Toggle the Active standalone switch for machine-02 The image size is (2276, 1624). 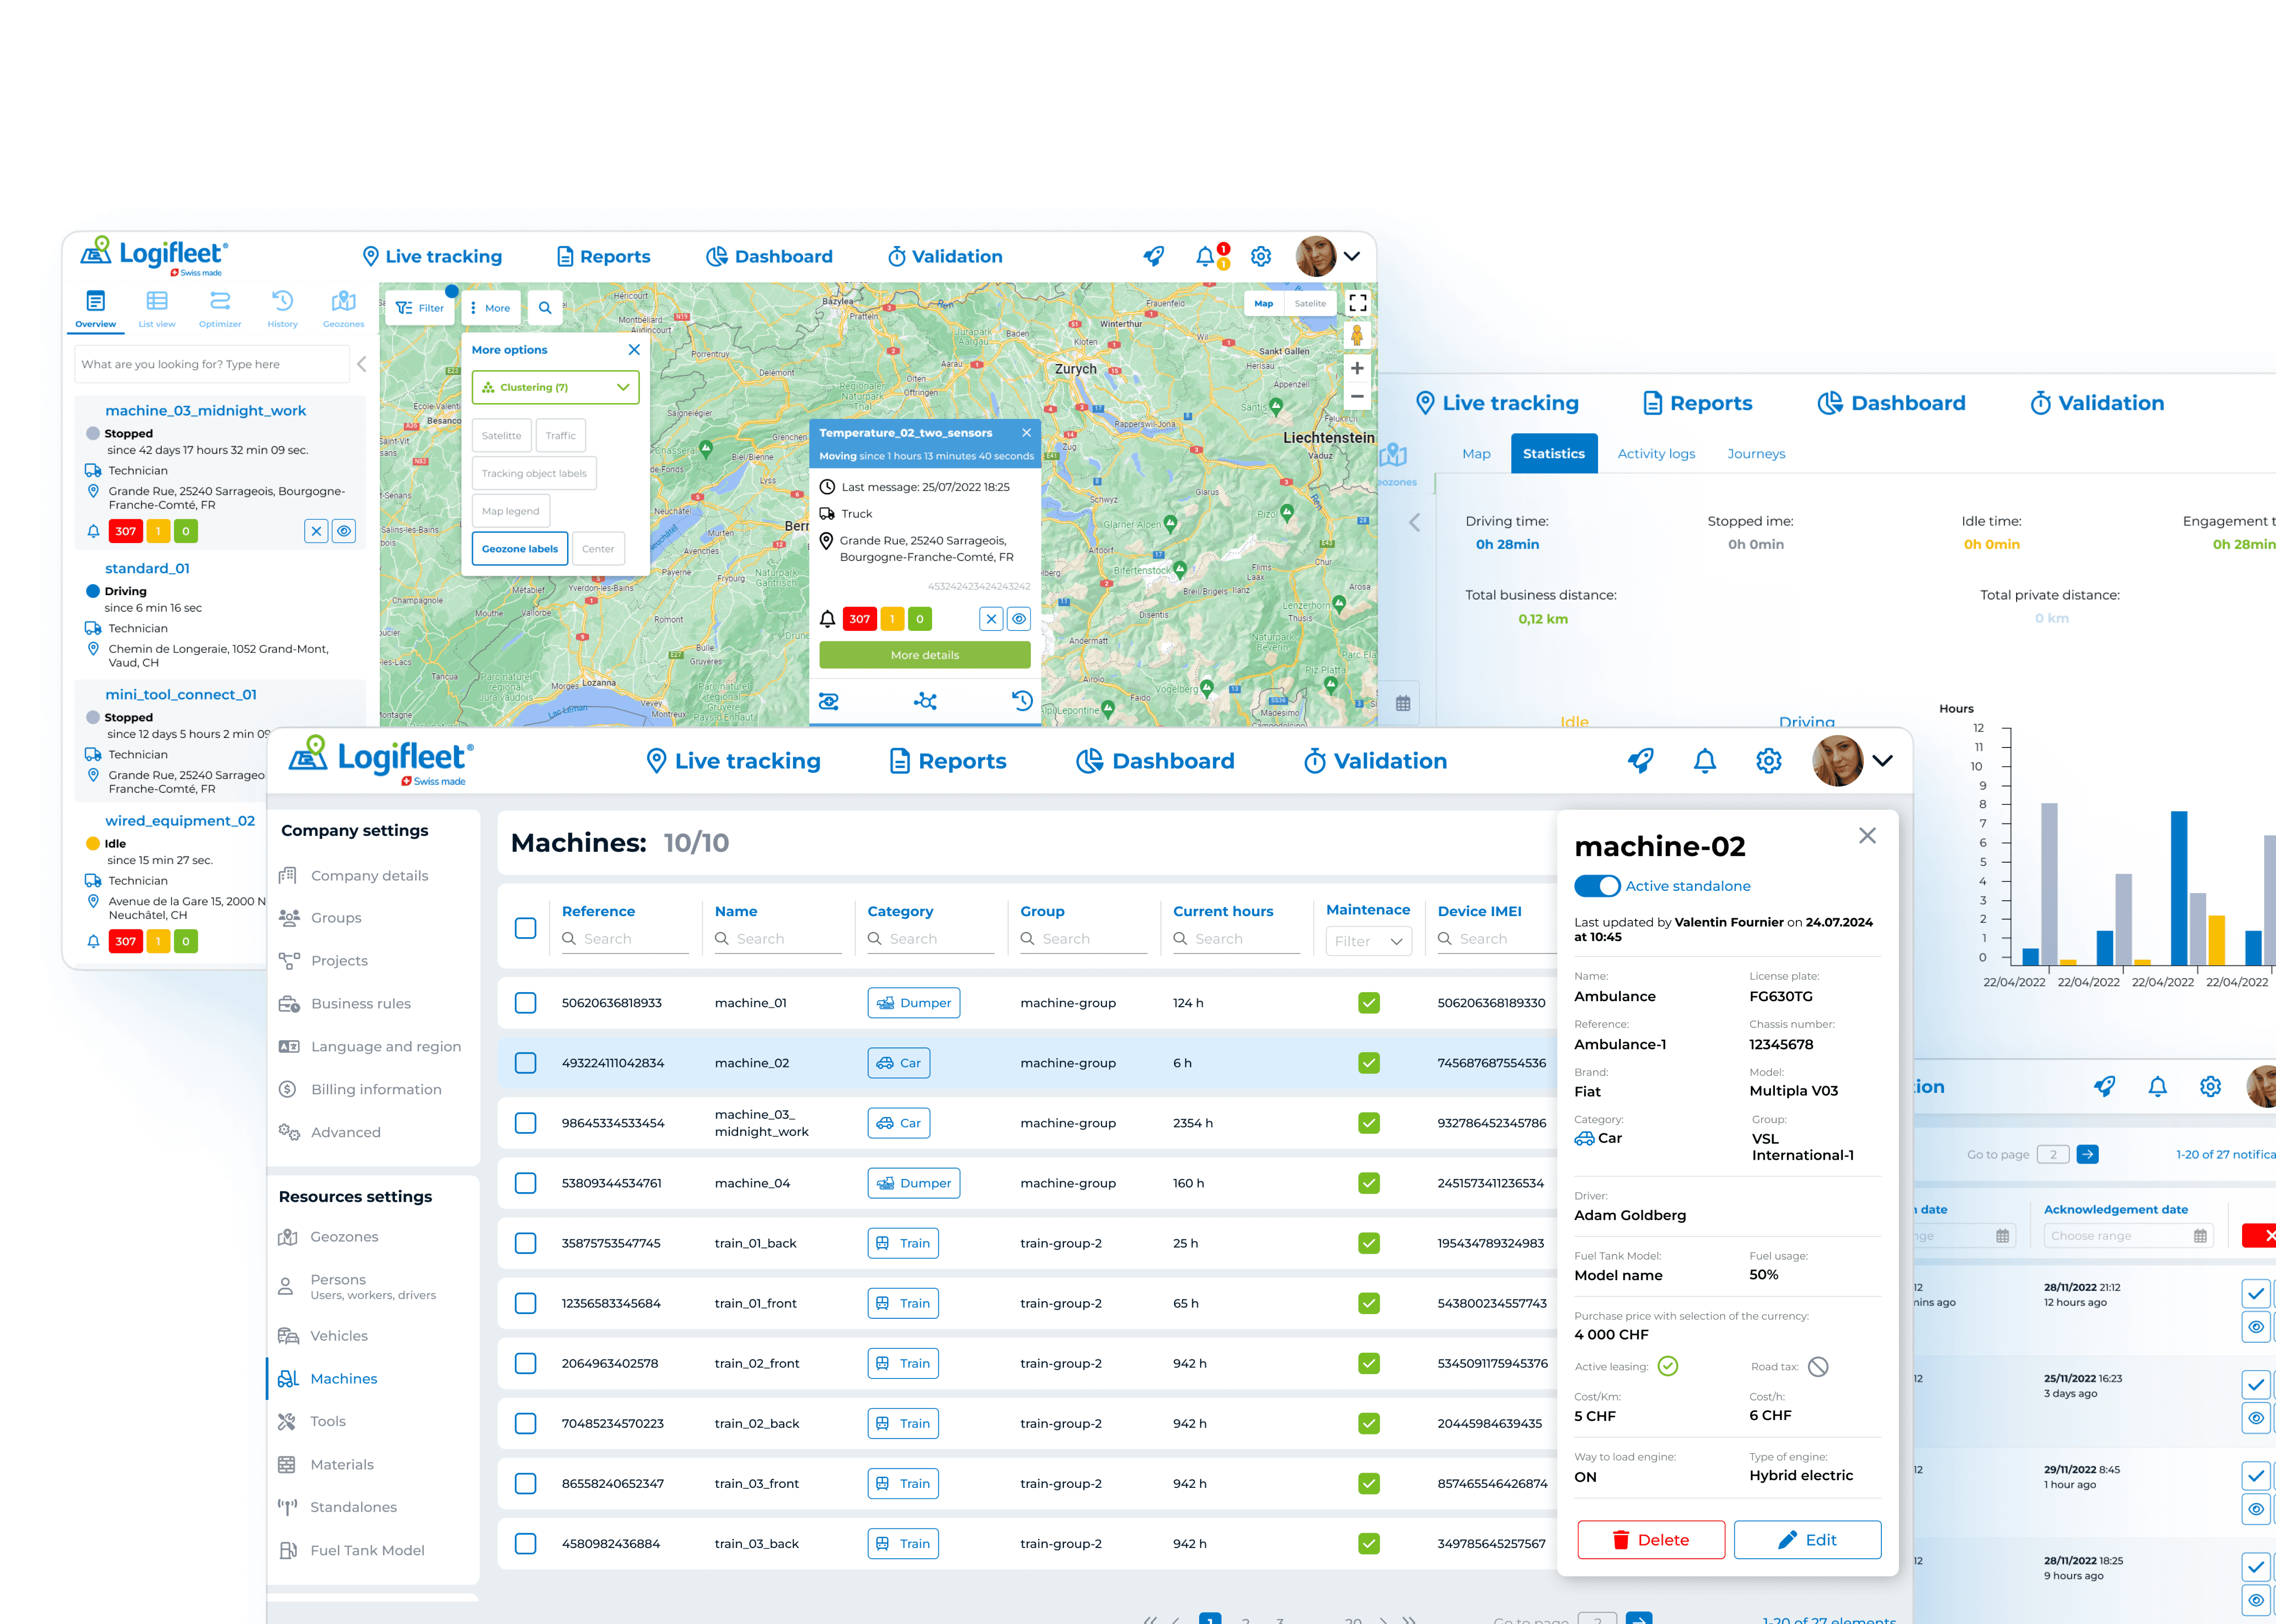(x=1597, y=886)
